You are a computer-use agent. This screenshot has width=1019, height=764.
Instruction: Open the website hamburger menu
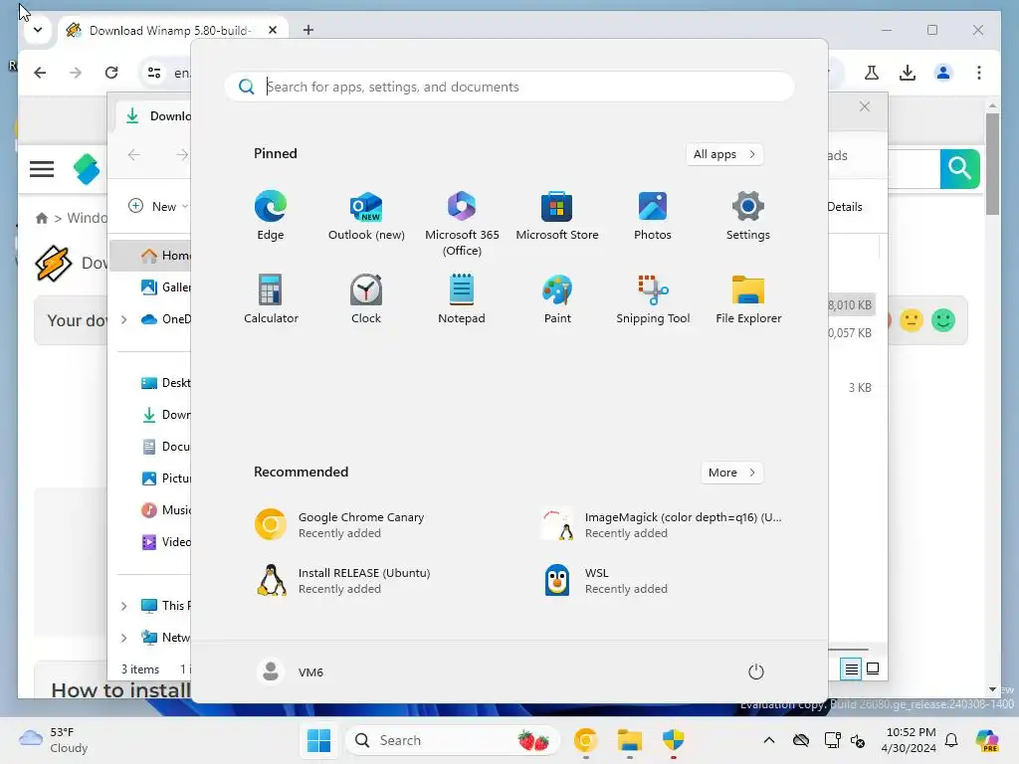click(42, 169)
